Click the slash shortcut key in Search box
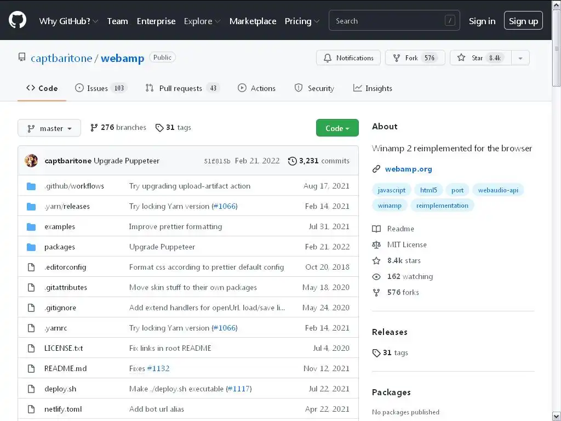Screen dimensions: 561x421 point(450,20)
